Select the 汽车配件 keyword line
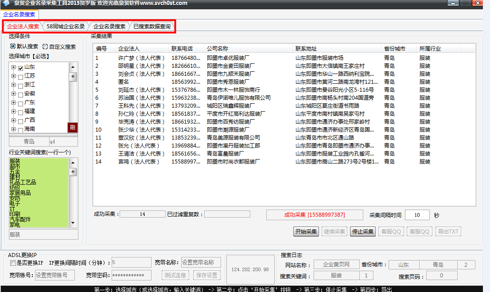 pos(20,219)
